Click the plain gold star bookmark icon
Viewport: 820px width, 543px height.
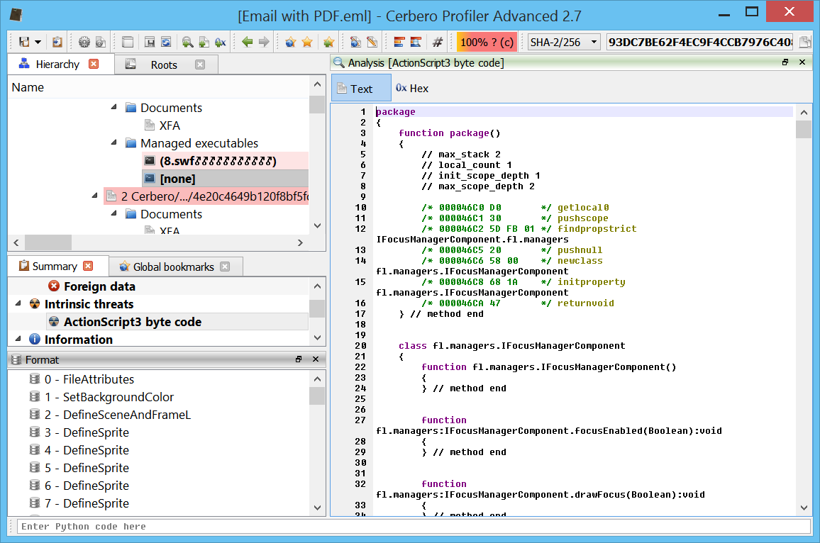tap(307, 42)
